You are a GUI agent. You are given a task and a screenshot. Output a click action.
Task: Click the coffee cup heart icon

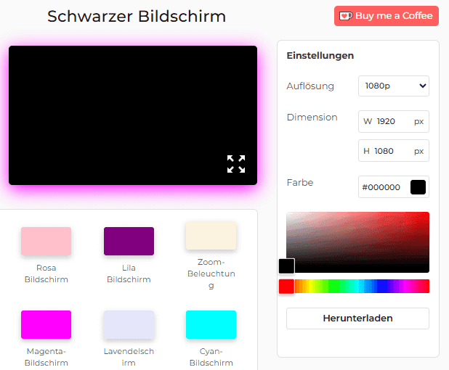pyautogui.click(x=346, y=16)
